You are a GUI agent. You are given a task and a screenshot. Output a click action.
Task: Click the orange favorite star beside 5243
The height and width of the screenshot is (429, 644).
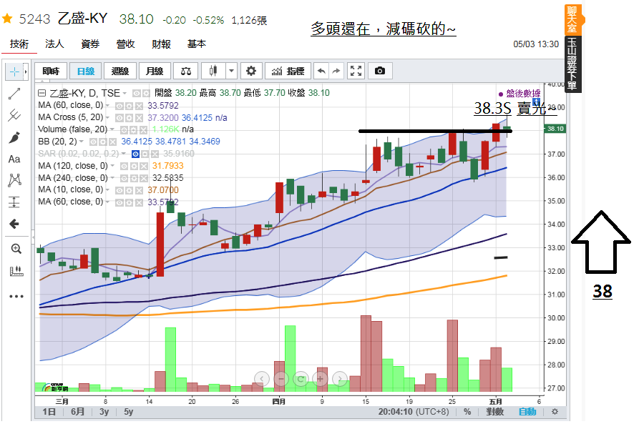click(7, 19)
